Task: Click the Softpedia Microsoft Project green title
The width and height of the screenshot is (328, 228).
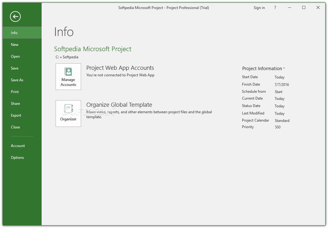Action: (93, 49)
